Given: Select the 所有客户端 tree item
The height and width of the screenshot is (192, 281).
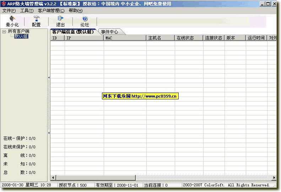Looking at the screenshot, I should tap(18, 31).
